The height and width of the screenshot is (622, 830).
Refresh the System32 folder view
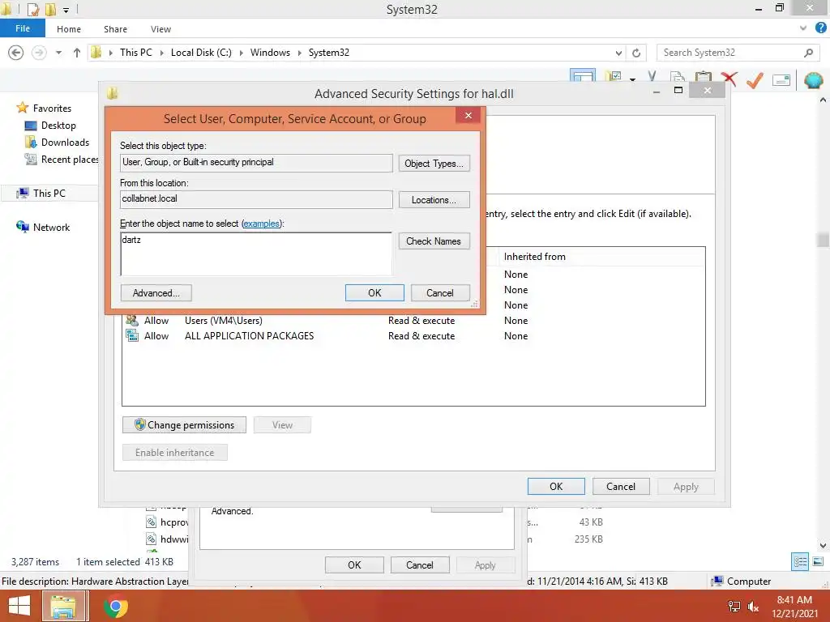click(636, 53)
